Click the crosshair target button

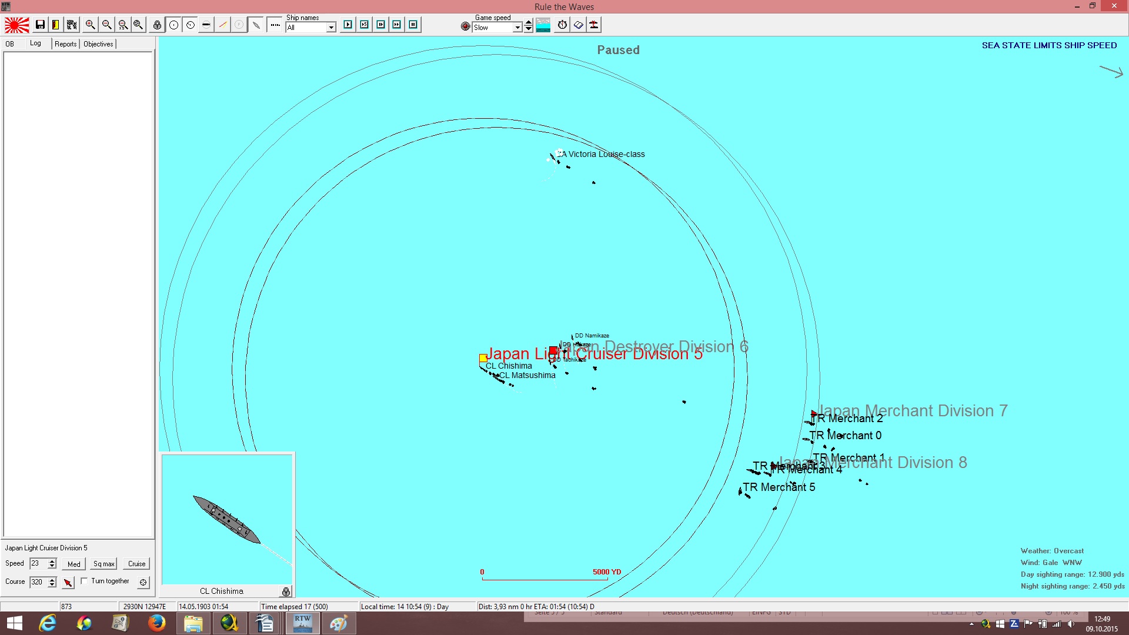(x=143, y=582)
